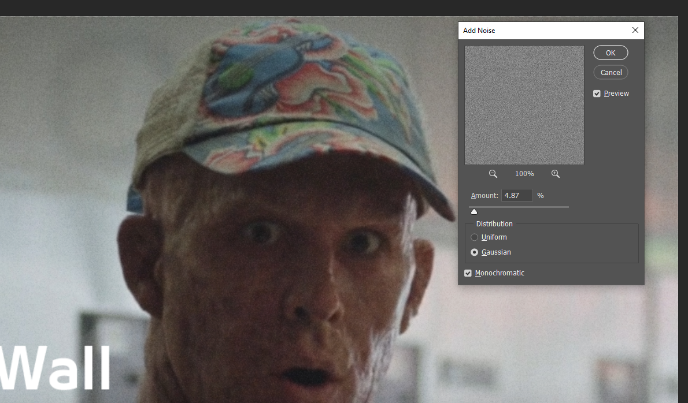
Task: Click the floral cap in the photo
Action: (281, 96)
